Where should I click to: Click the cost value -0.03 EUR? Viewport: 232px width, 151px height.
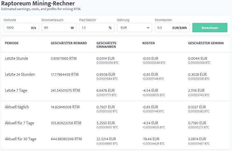[x=150, y=58]
